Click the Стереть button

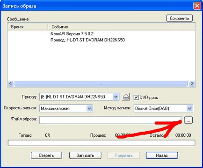tap(46, 155)
